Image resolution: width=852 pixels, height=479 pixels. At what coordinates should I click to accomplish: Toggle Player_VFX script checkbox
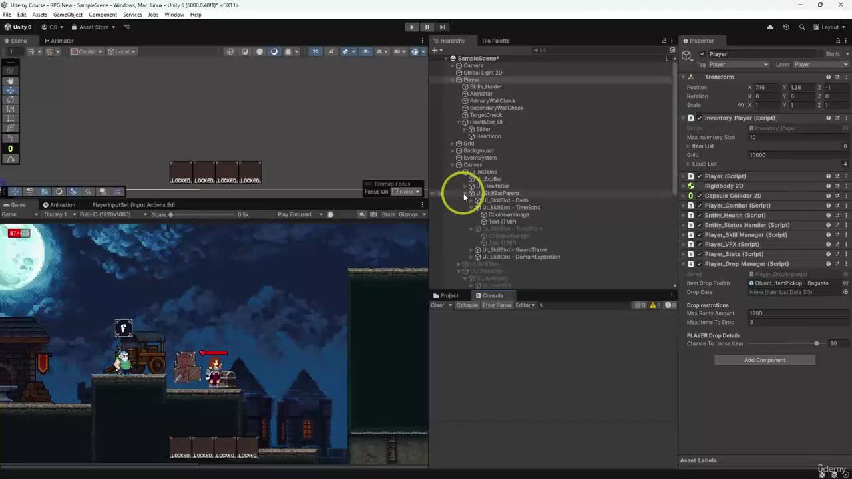699,244
